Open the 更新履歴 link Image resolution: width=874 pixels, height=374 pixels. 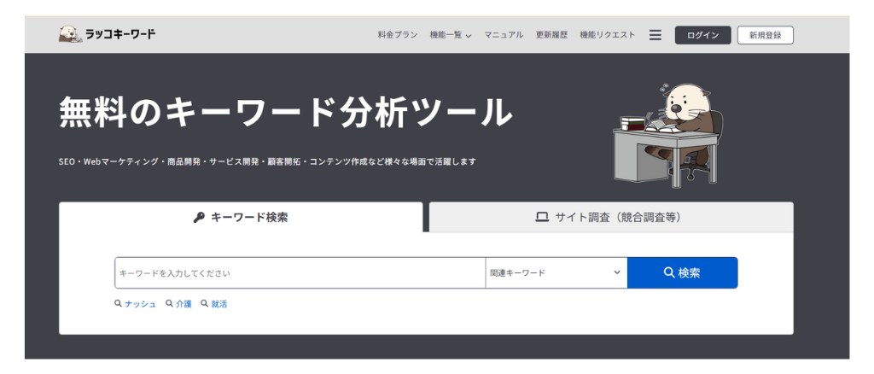(551, 35)
